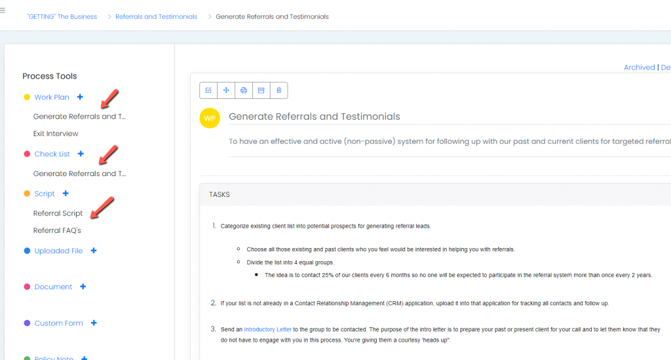
Task: Click the work plan description text
Action: (450, 141)
